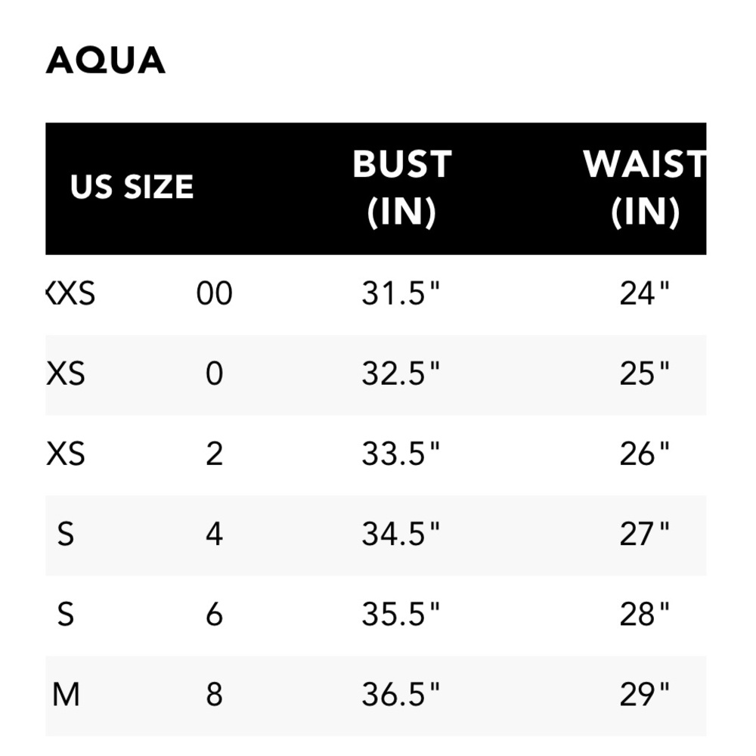
Task: Select the 33.5" bust measurement
Action: click(401, 454)
